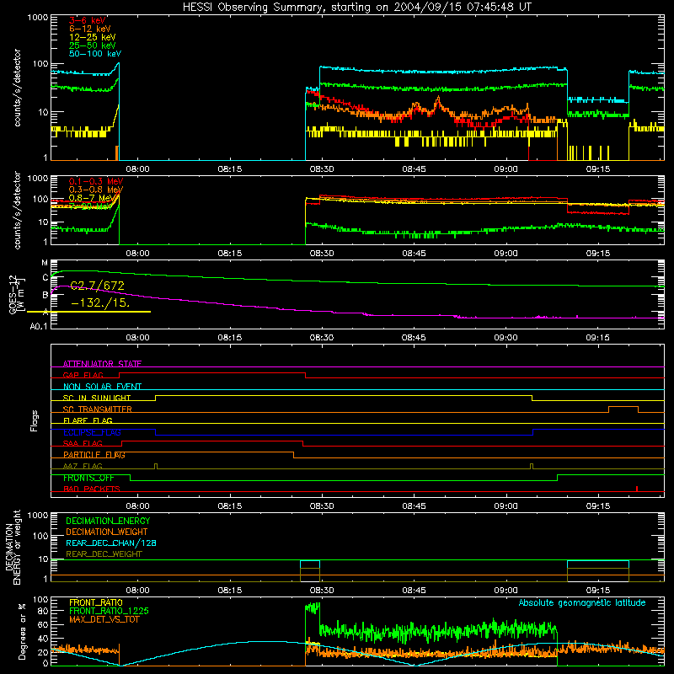Select the 3-6 keV legend label
This screenshot has height=674, width=674.
tap(88, 20)
